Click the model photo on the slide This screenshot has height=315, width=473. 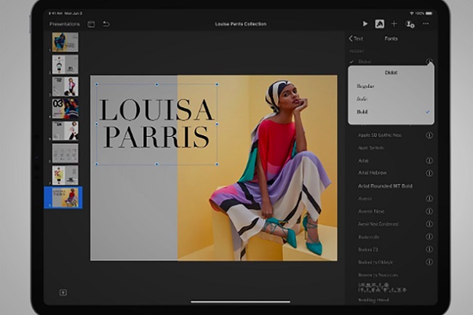point(258,168)
